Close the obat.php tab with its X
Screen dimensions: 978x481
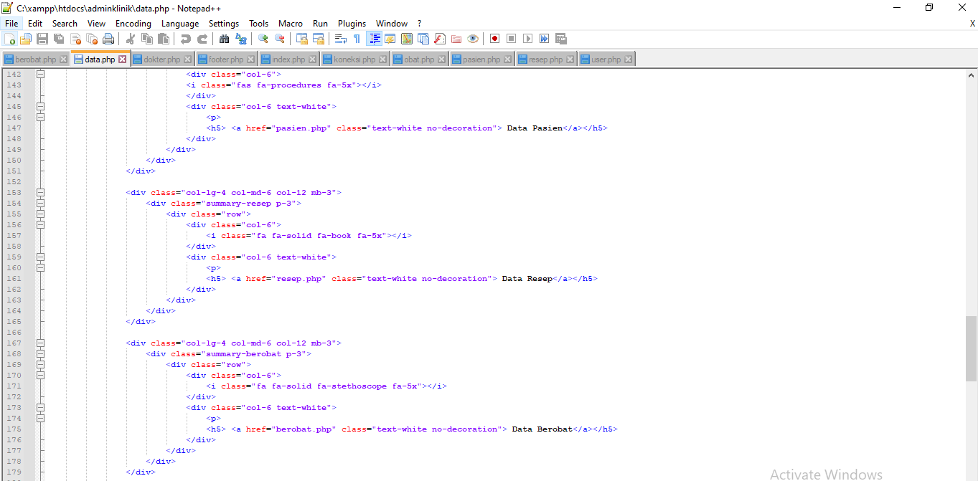(x=441, y=59)
